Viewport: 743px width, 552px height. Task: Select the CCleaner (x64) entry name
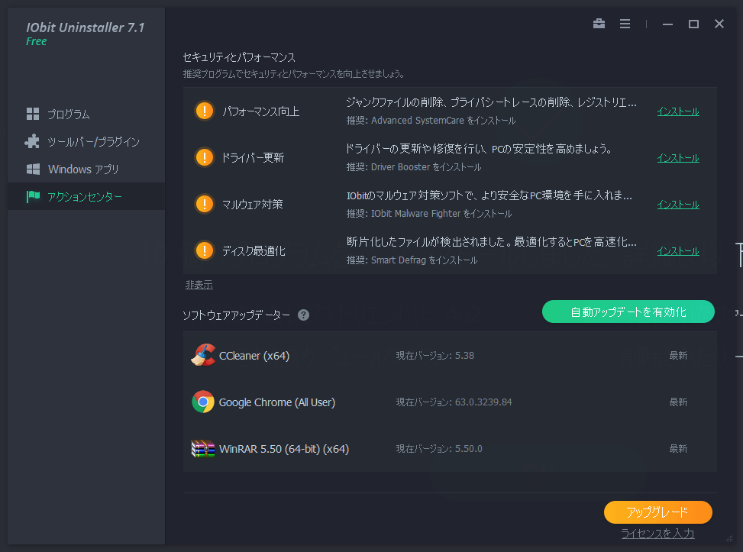(x=254, y=355)
